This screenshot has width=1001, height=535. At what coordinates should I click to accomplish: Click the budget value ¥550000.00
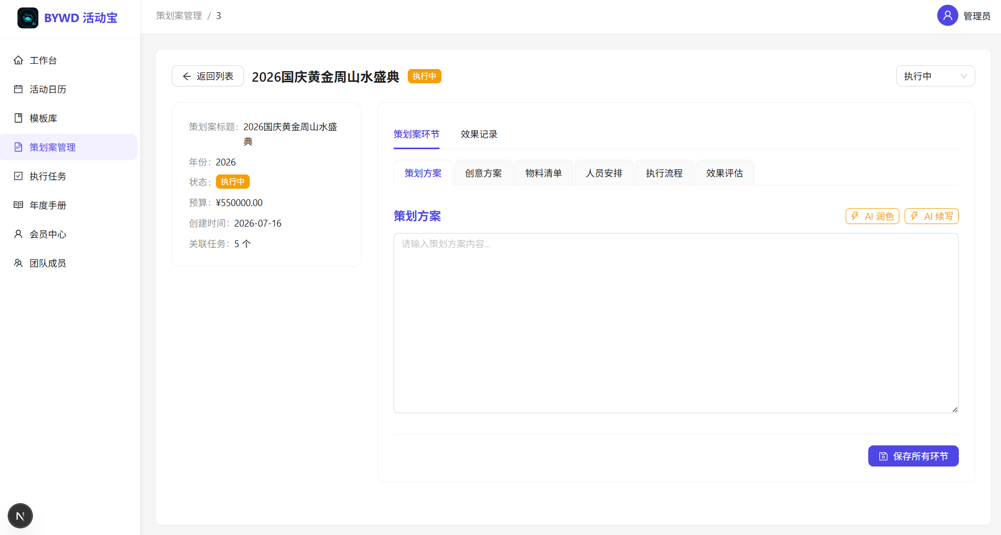click(239, 203)
